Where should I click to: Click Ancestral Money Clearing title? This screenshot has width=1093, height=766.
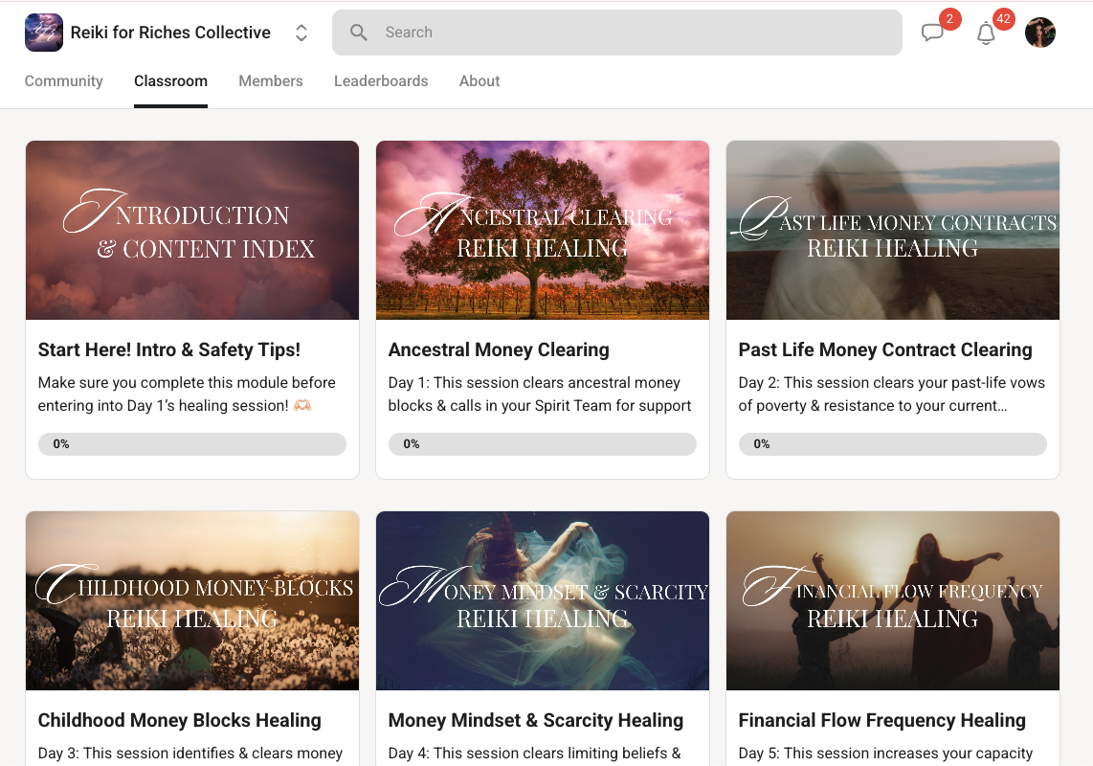pyautogui.click(x=499, y=349)
